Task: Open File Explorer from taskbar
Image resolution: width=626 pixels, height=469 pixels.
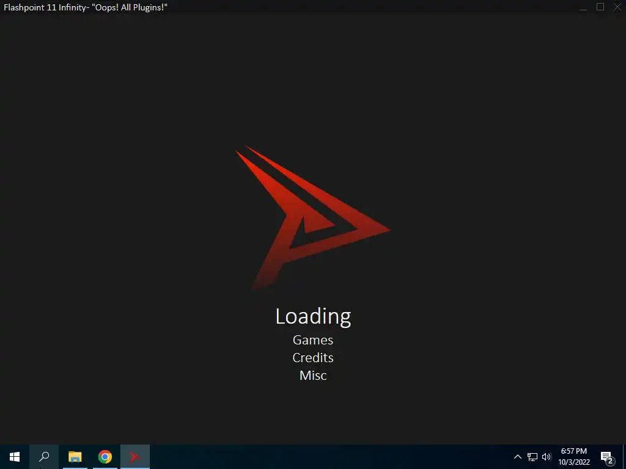Action: (75, 457)
